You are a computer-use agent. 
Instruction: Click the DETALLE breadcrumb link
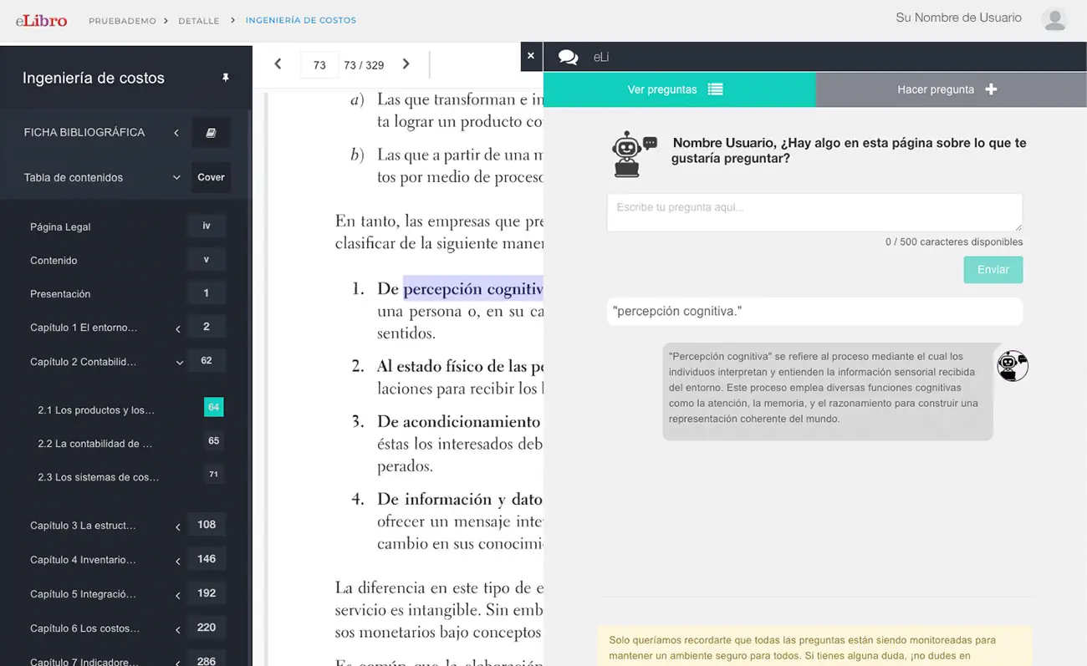pos(198,20)
